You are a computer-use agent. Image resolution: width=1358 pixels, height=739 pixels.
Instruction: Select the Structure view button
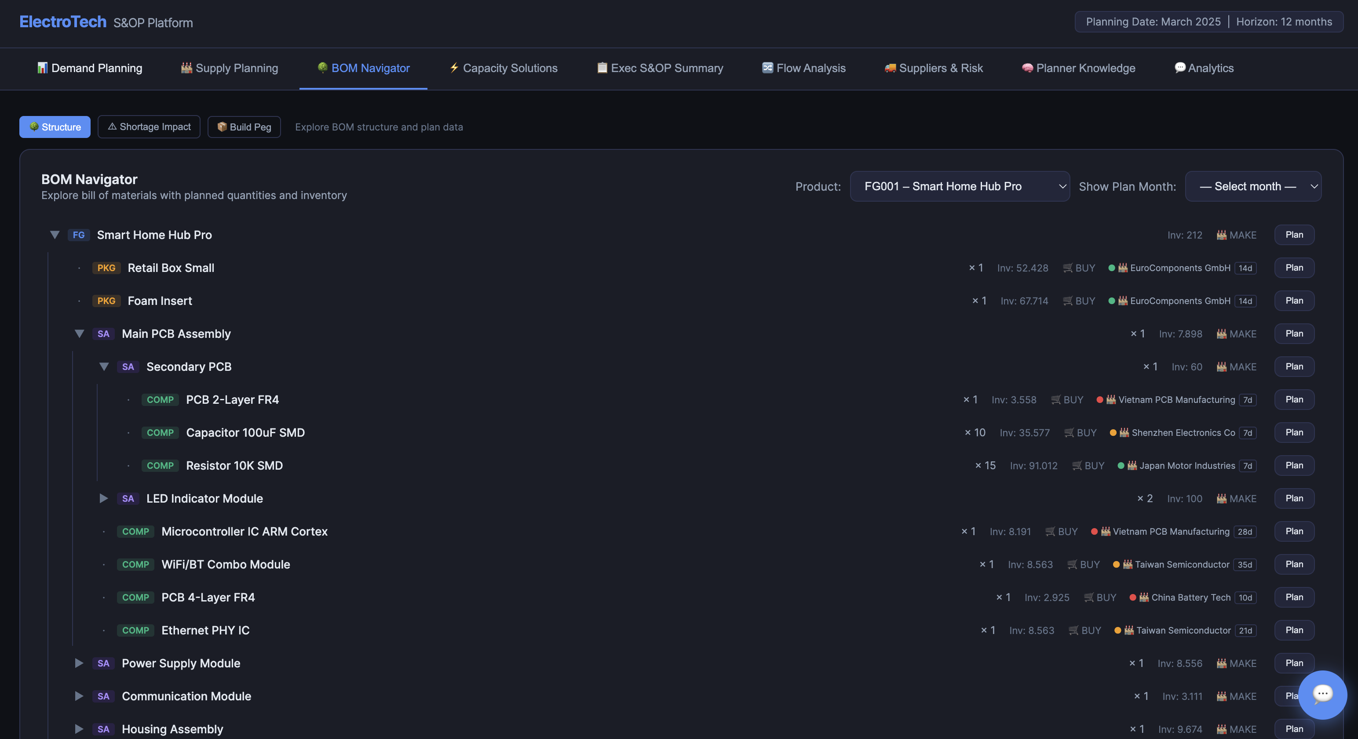pyautogui.click(x=55, y=127)
